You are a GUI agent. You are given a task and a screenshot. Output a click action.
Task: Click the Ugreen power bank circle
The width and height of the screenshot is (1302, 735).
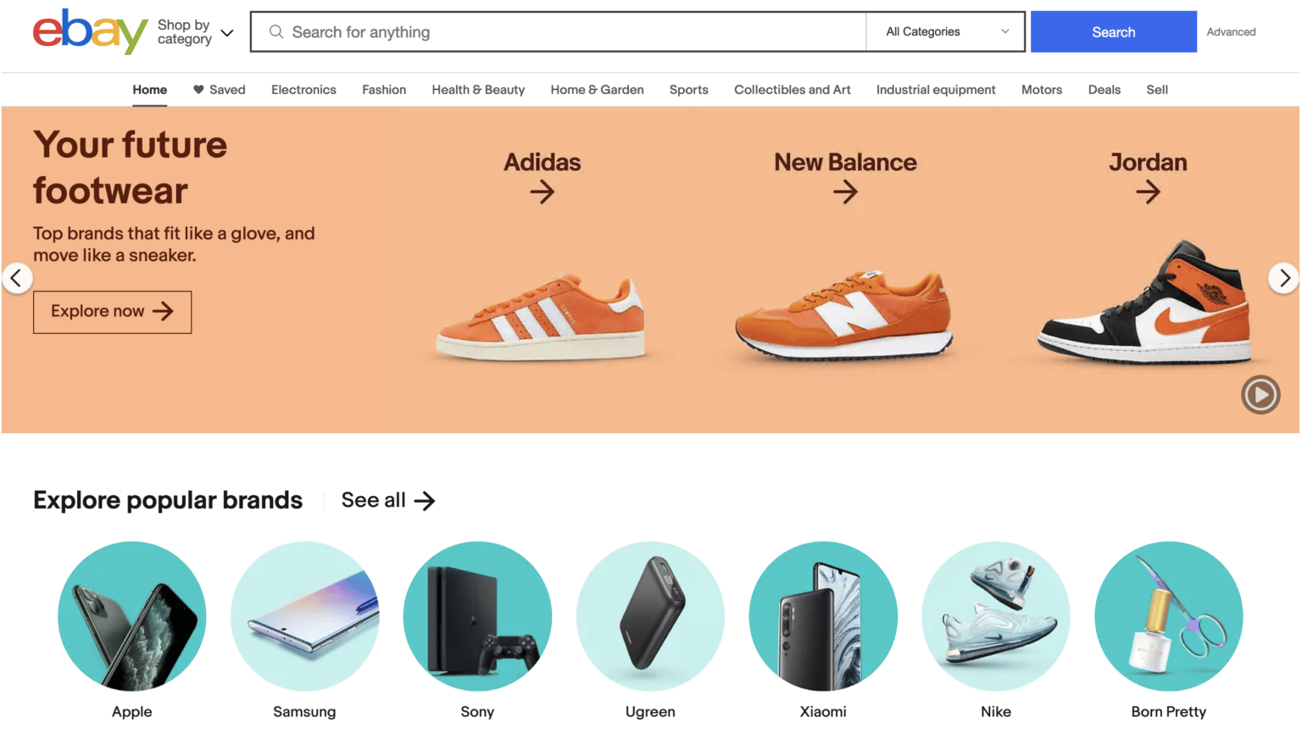650,616
